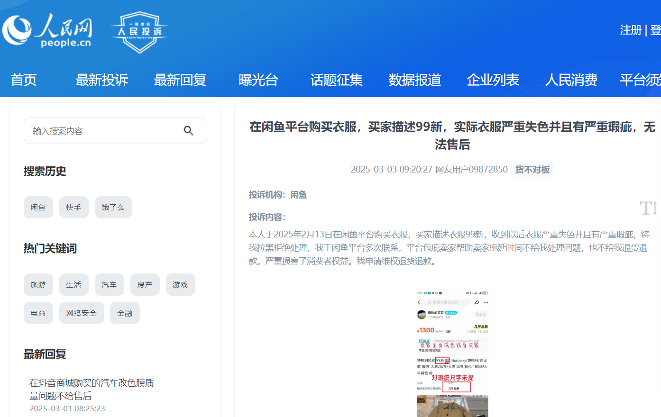
Task: Select the 生活 hot keyword
Action: pos(74,285)
